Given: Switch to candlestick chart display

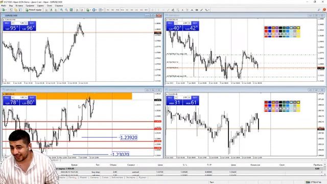Looking at the screenshot, I should [51, 10].
